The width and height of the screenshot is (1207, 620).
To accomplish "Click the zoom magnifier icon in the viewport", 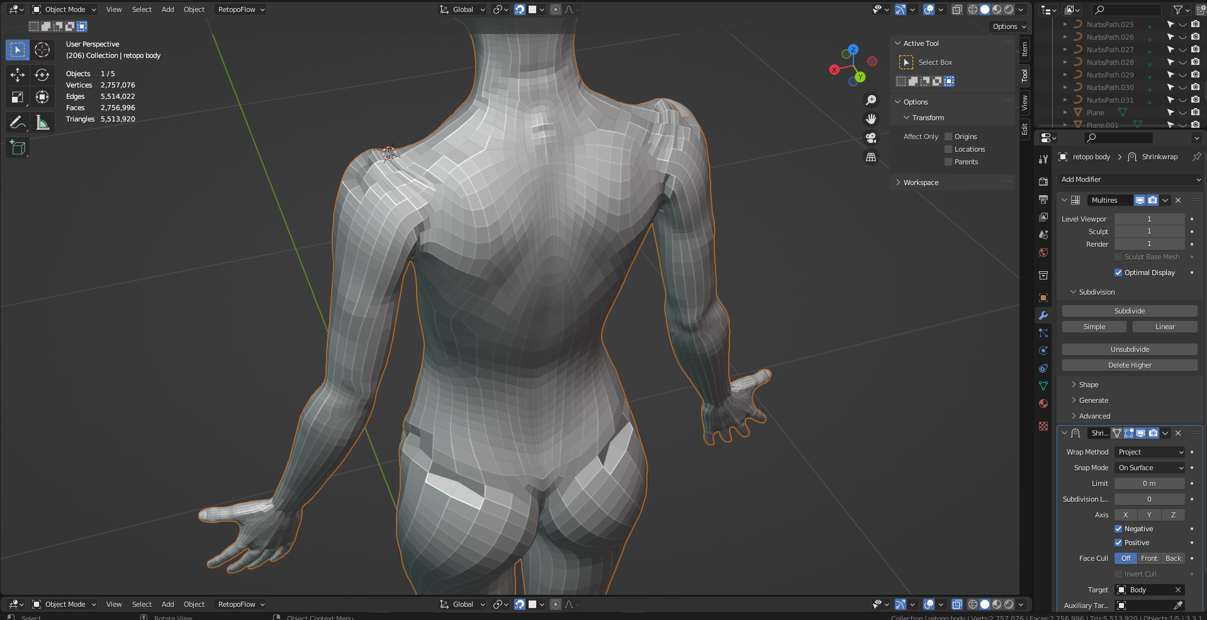I will (x=871, y=100).
